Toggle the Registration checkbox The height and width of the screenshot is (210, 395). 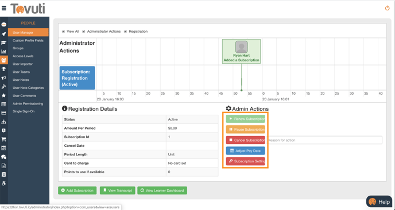(126, 32)
